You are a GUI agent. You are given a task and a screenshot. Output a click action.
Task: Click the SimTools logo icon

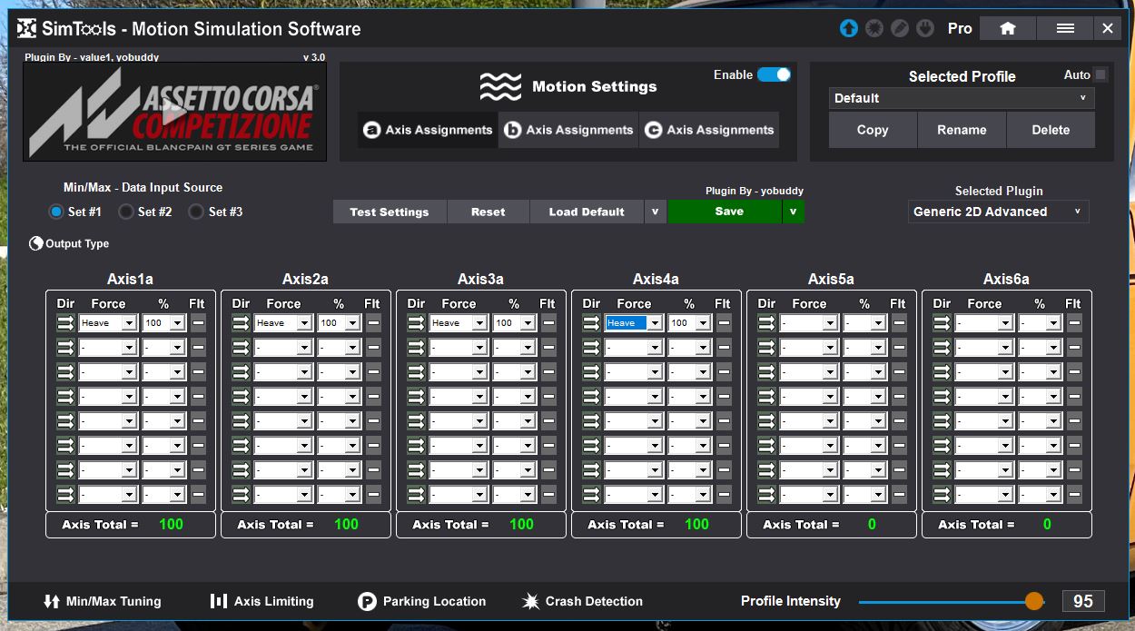pos(27,28)
